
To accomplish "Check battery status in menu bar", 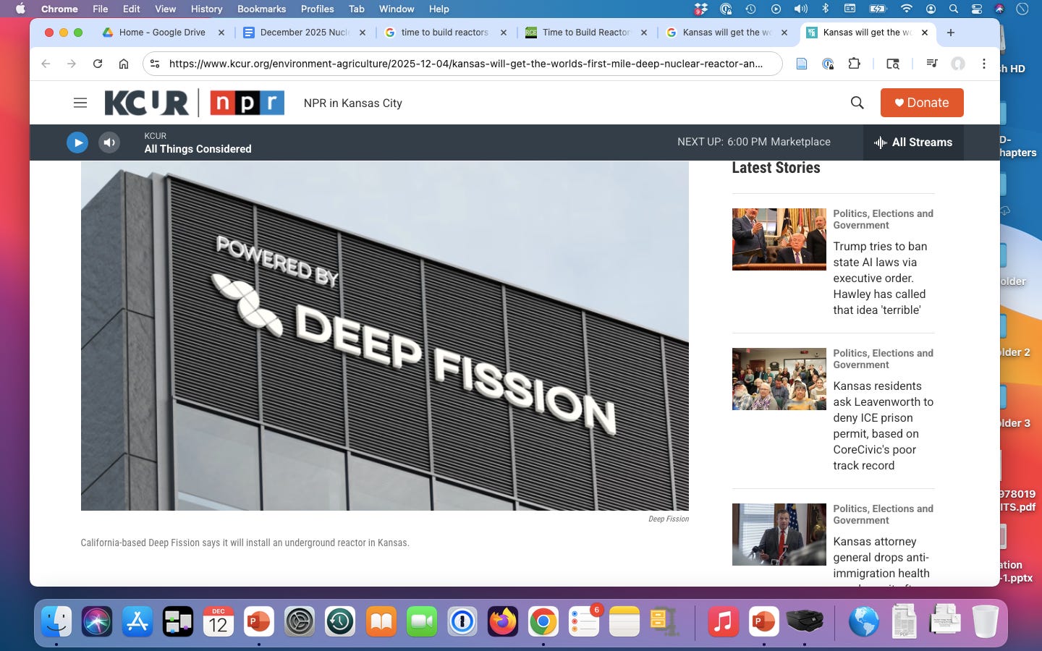I will [x=878, y=9].
